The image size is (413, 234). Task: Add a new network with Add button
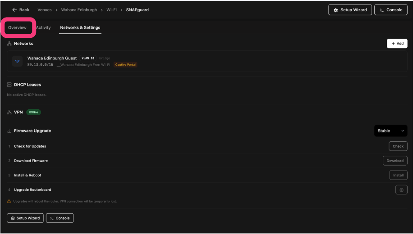pyautogui.click(x=397, y=44)
